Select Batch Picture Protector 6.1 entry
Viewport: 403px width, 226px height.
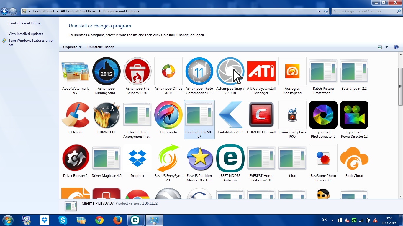point(323,77)
